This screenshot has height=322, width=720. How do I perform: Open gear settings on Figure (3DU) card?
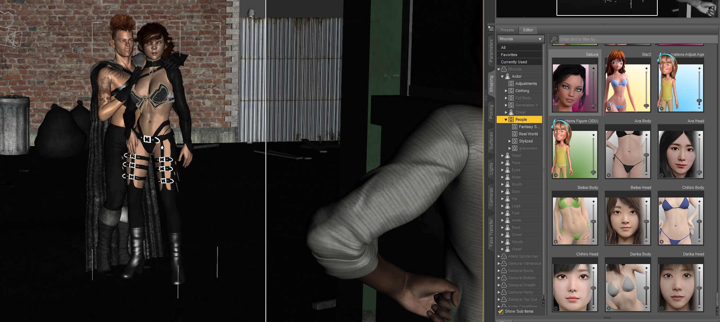555,175
